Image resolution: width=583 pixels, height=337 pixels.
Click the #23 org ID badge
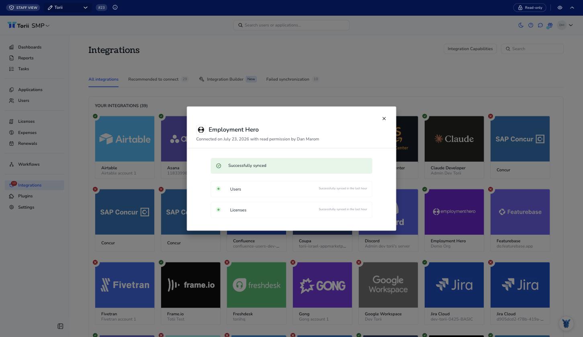click(x=101, y=8)
